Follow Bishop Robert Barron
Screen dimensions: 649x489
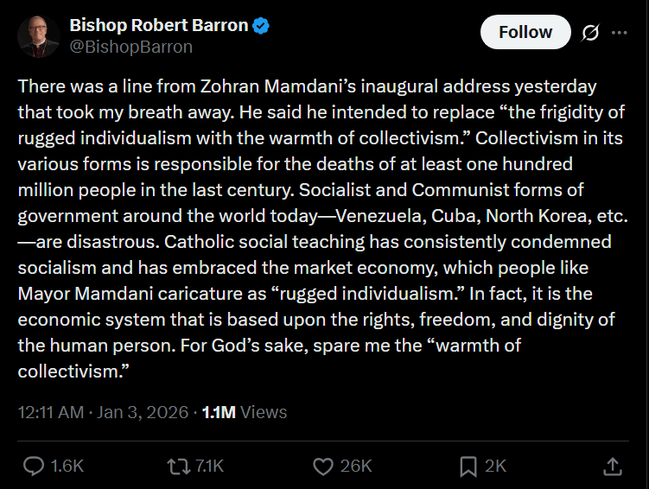pyautogui.click(x=525, y=32)
